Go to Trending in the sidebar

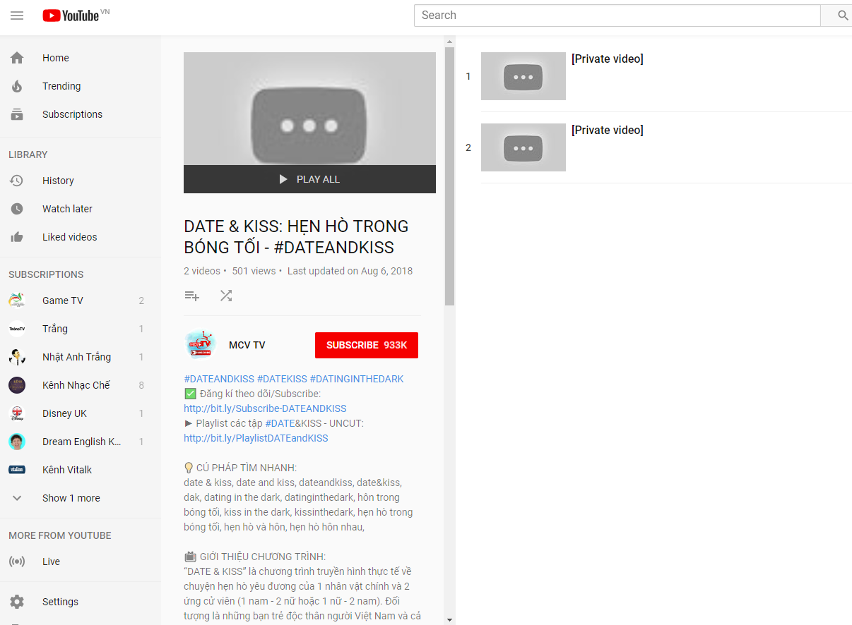[61, 86]
